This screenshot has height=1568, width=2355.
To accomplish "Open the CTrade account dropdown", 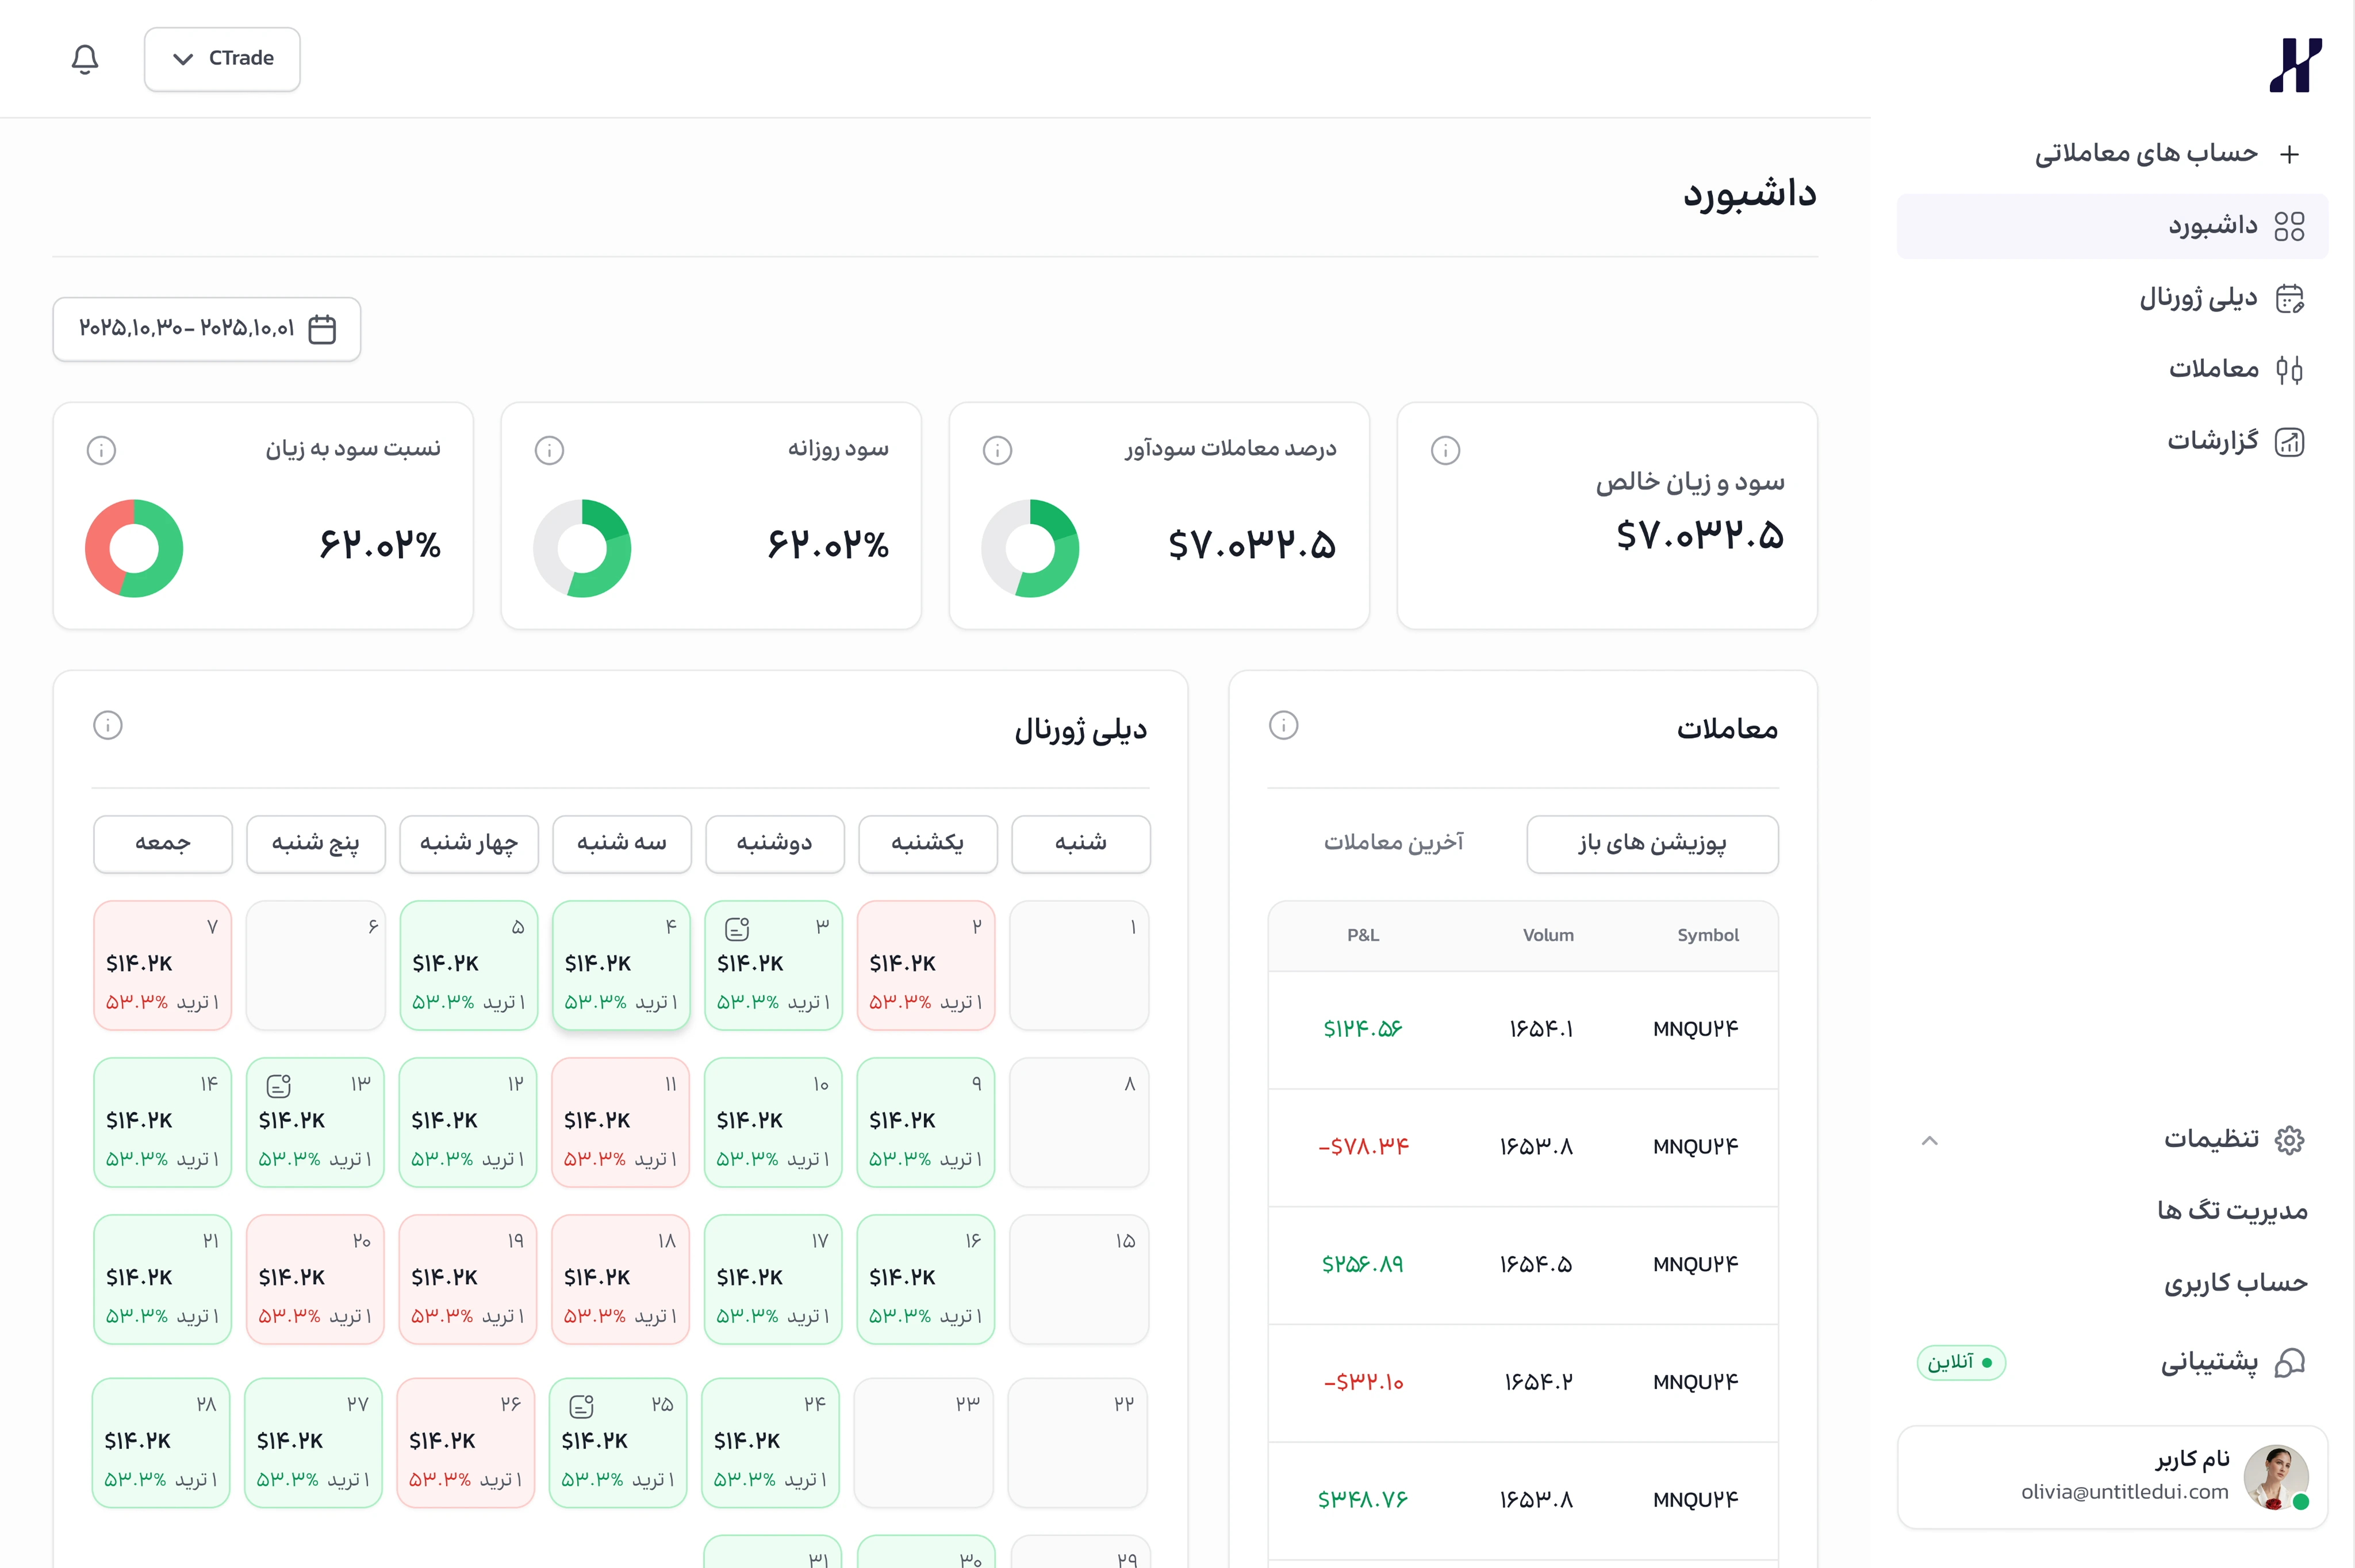I will pos(222,59).
